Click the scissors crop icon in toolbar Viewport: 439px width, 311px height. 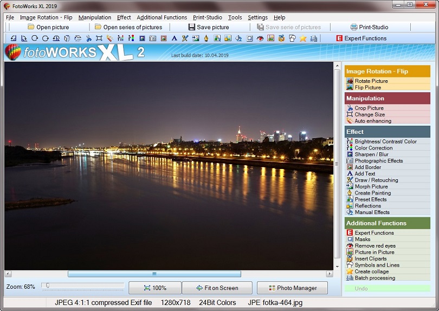tap(89, 38)
